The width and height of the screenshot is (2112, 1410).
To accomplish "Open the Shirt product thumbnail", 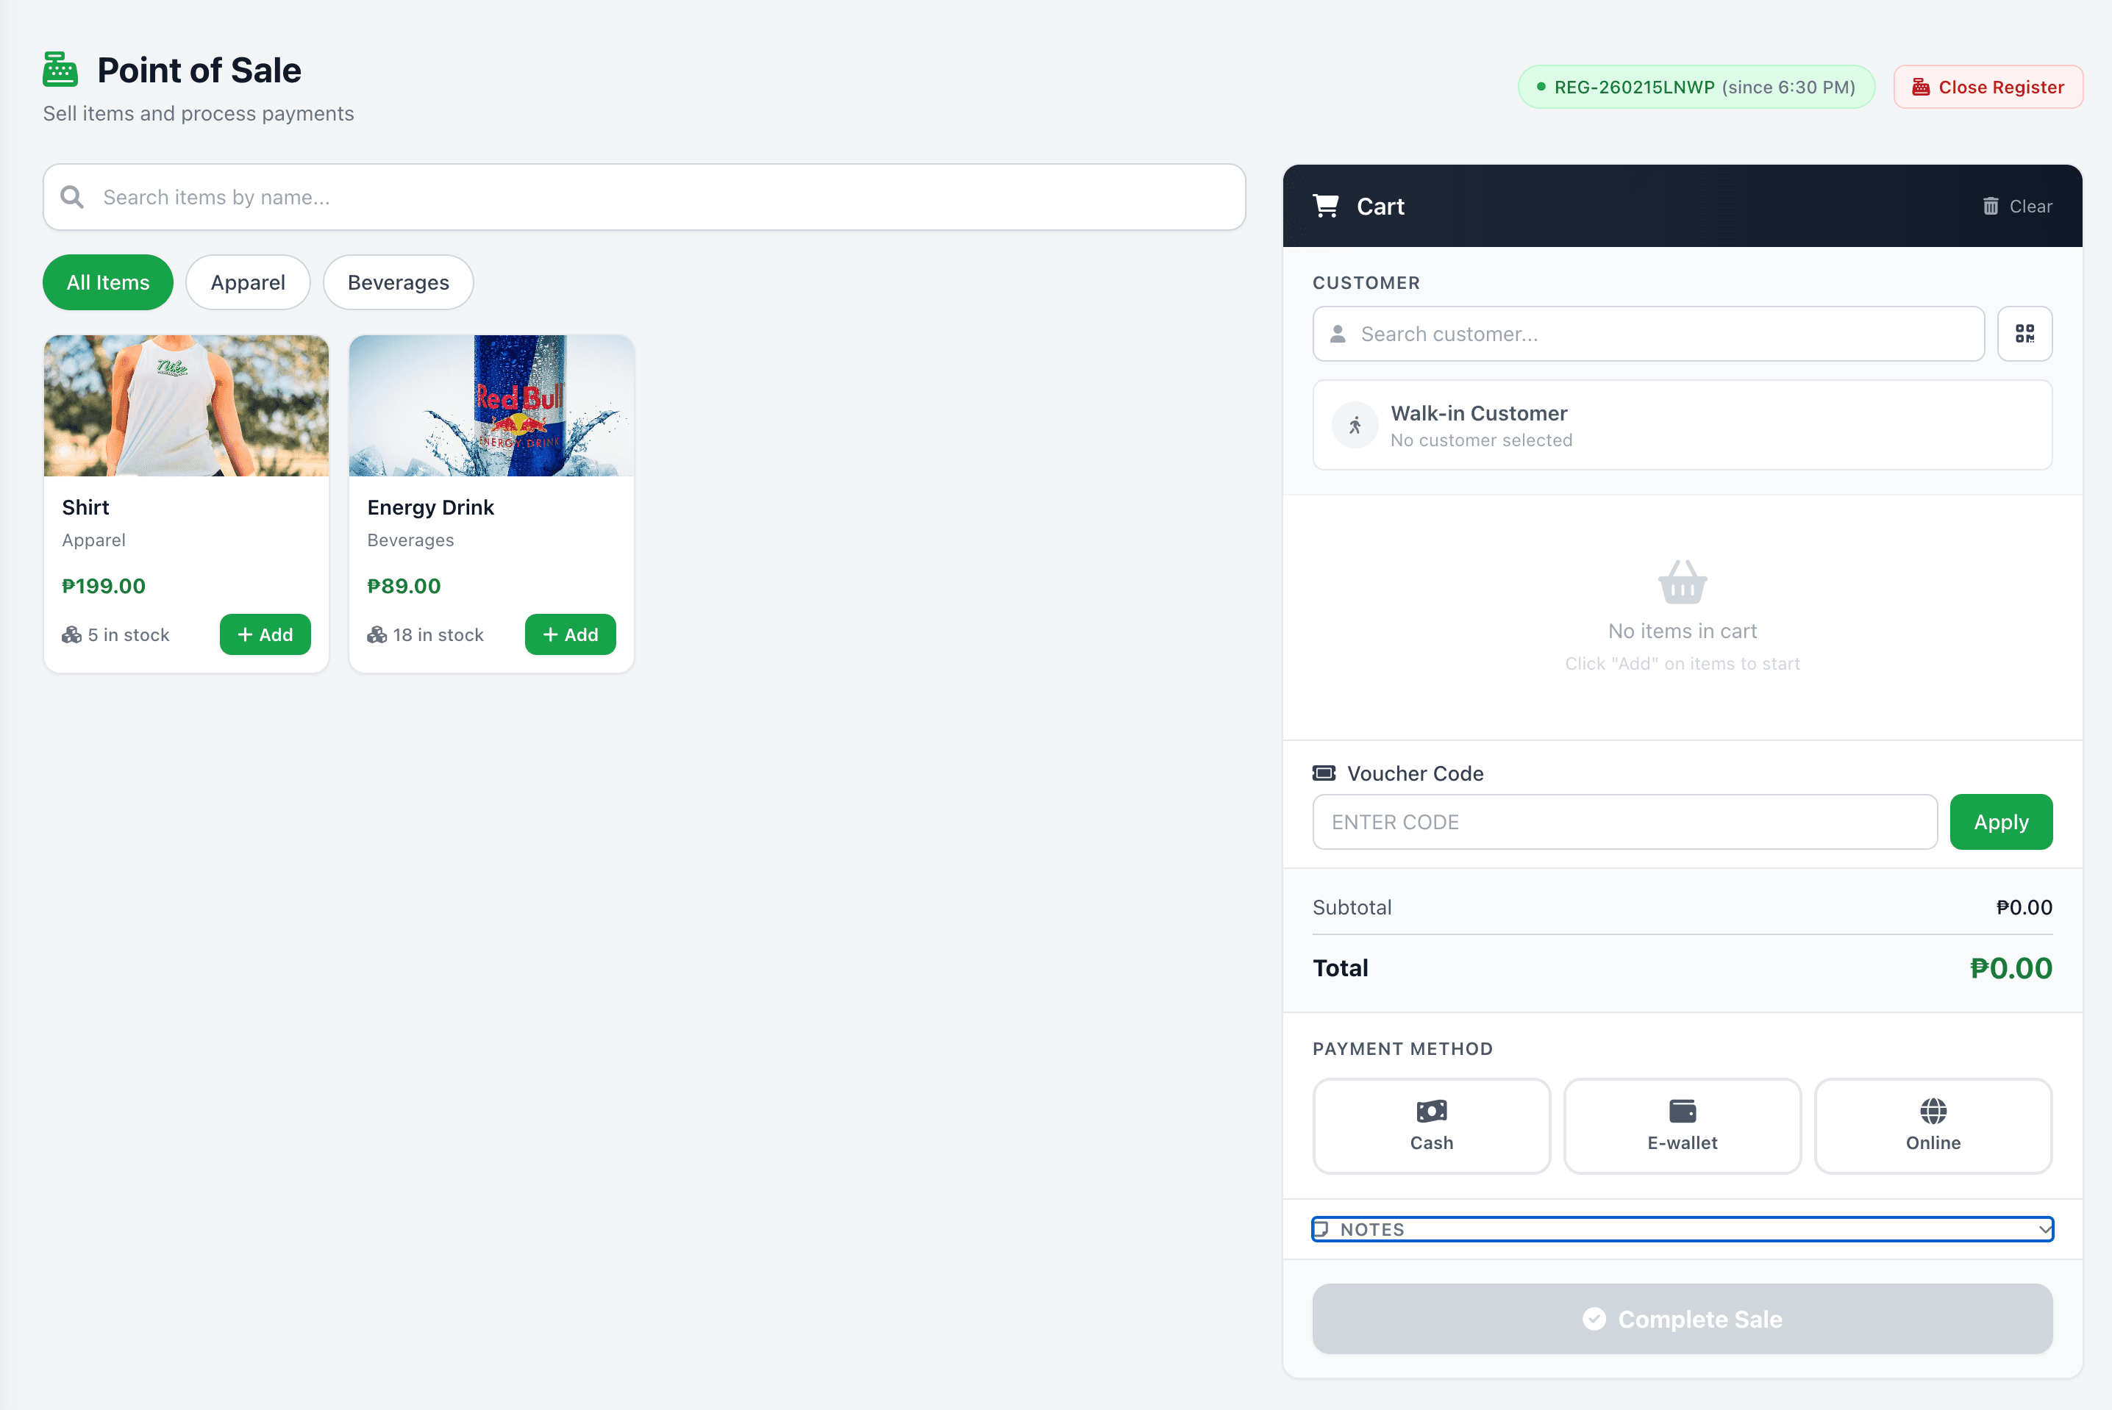I will pyautogui.click(x=186, y=406).
